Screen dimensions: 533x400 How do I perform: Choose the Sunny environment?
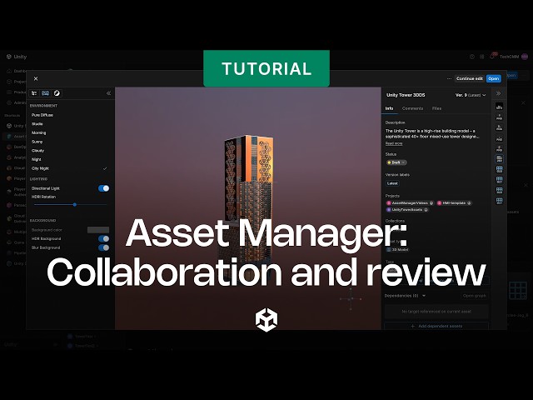click(x=37, y=142)
